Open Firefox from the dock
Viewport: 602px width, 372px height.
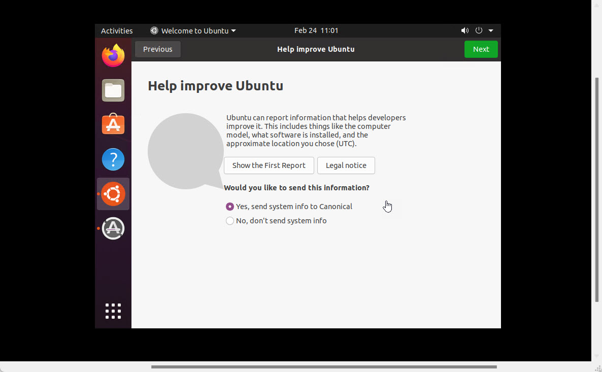(x=113, y=56)
